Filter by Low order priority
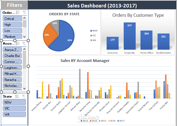Screen dimensions: 177x126 [12, 31]
